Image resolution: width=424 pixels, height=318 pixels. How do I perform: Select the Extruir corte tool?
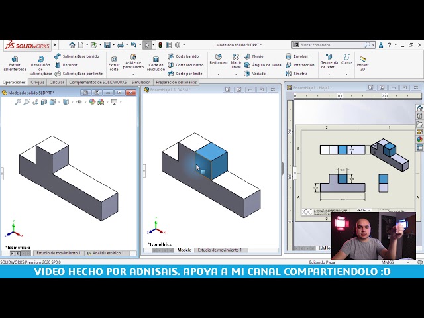coord(114,64)
